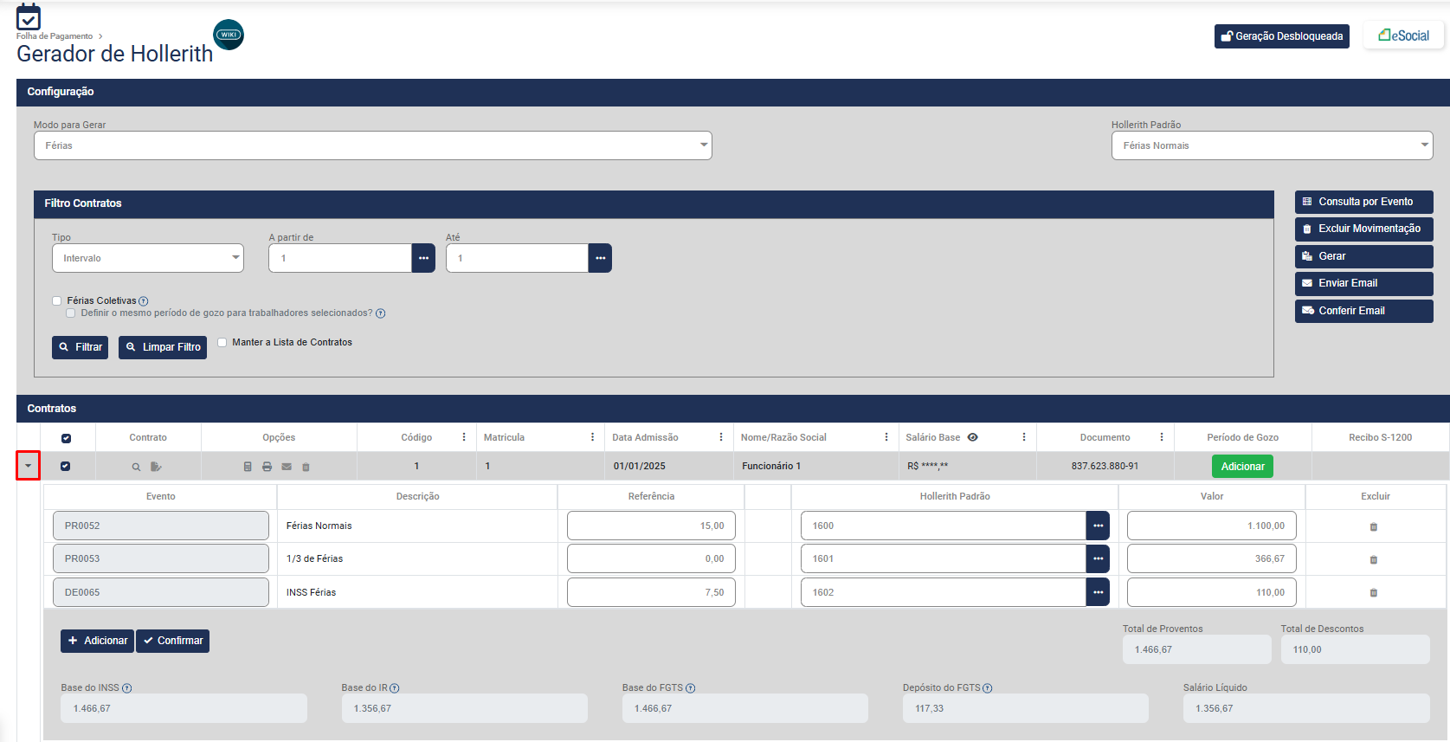Click the Valor field for Férias Normais
The width and height of the screenshot is (1450, 742).
(x=1211, y=526)
